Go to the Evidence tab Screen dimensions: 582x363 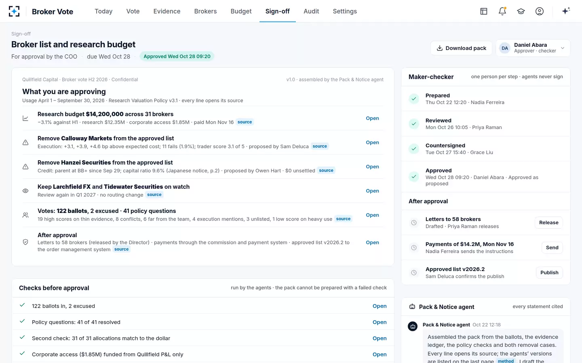click(167, 11)
